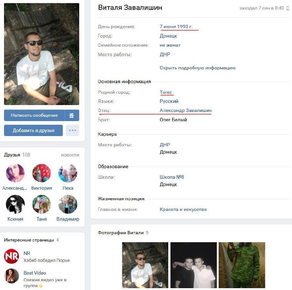The image size is (292, 290).
Task: Open friend Владимир's avatar
Action: 68,204
